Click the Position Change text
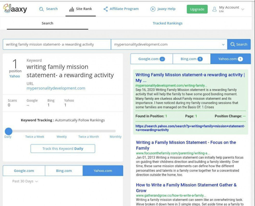The height and width of the screenshot is (206, 255). point(230,116)
